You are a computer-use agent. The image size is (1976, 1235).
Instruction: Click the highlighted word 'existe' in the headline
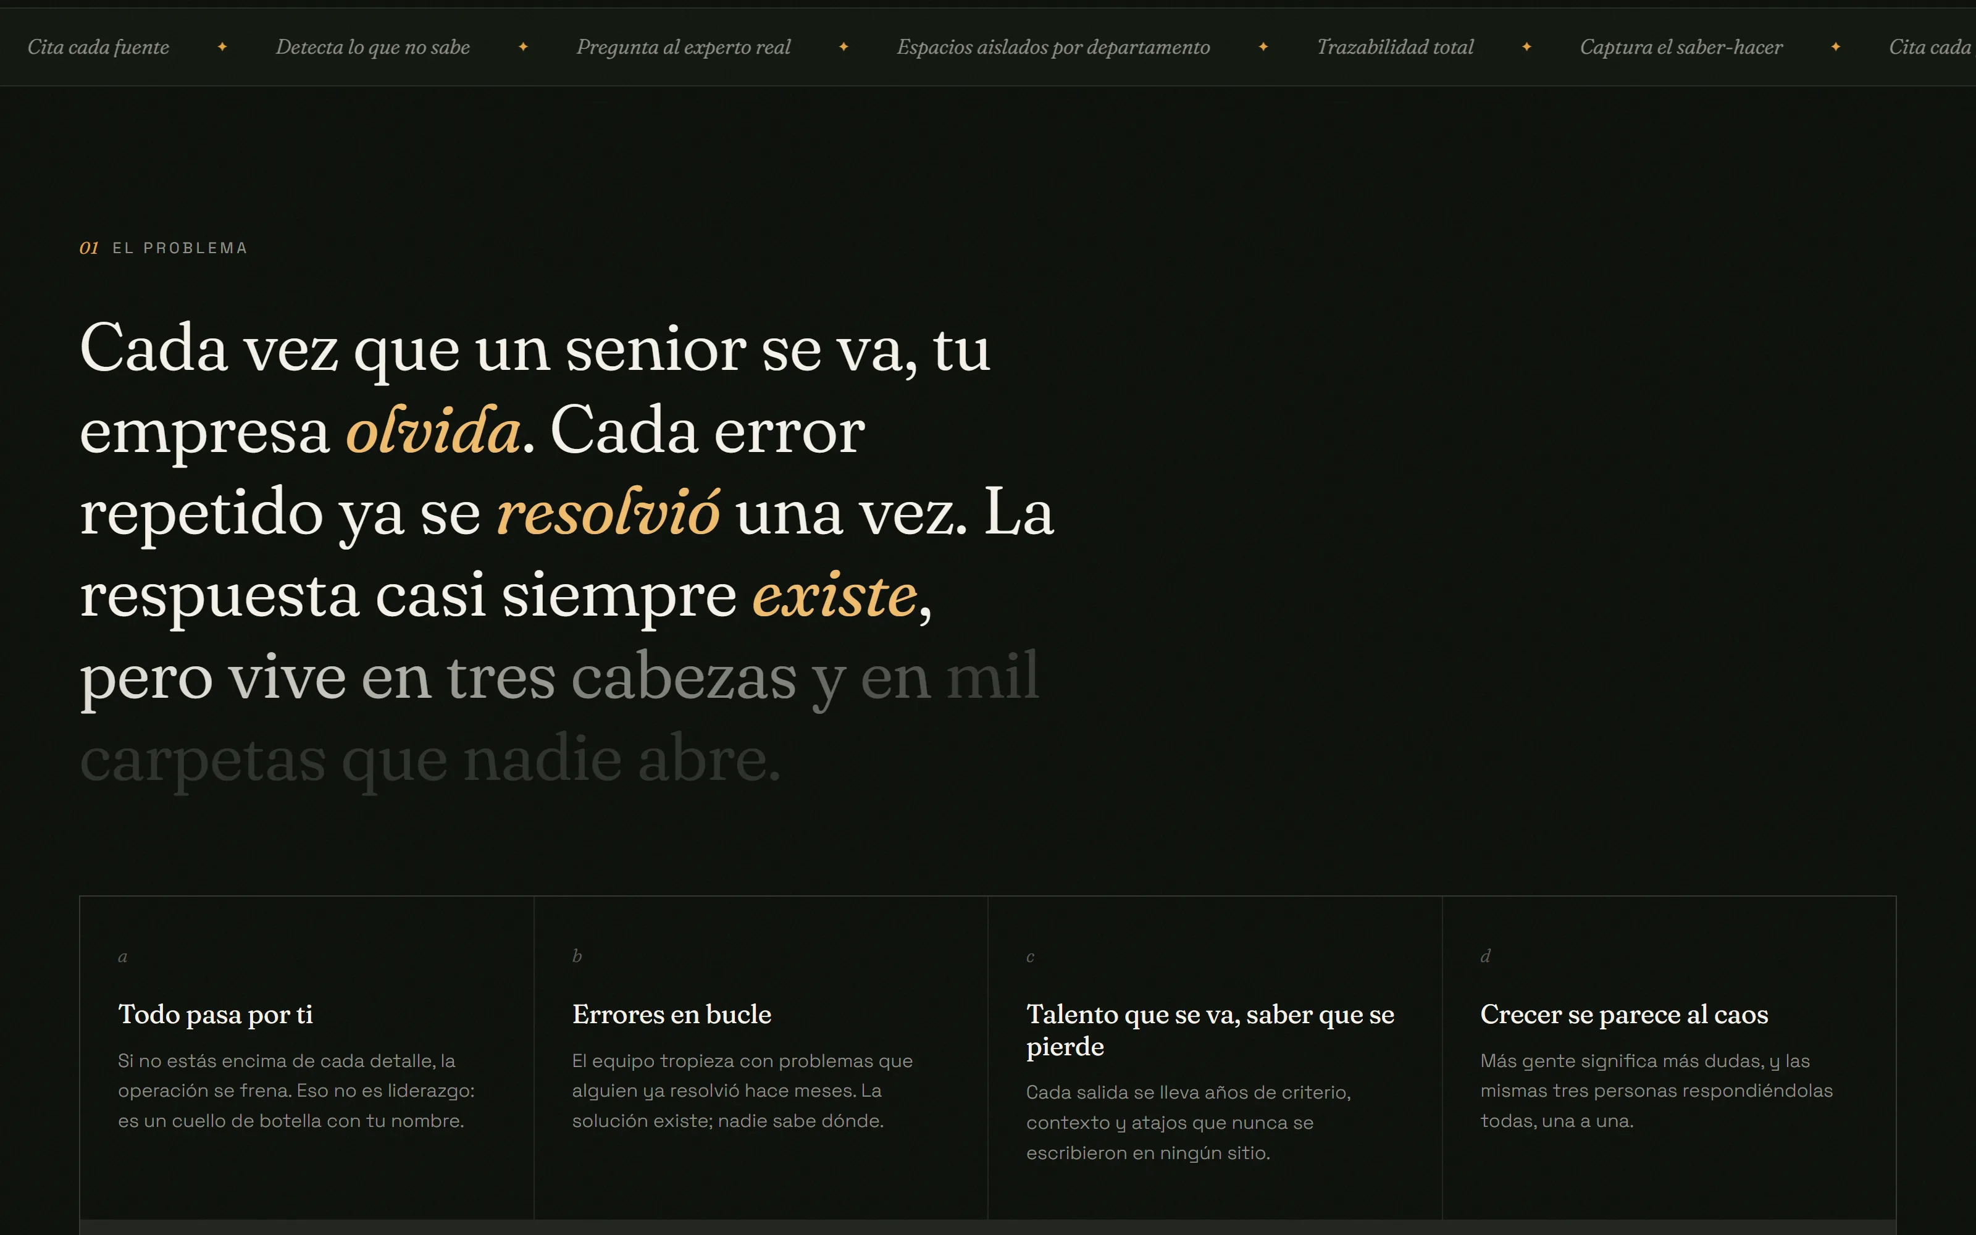(x=834, y=595)
